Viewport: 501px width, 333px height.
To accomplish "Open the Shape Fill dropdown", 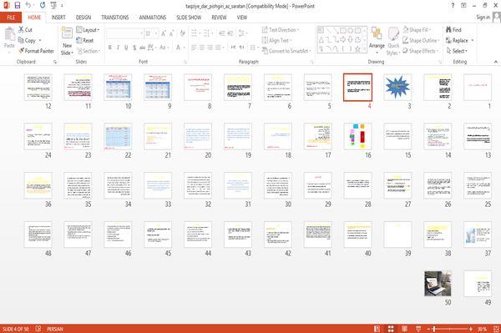I will pos(417,30).
